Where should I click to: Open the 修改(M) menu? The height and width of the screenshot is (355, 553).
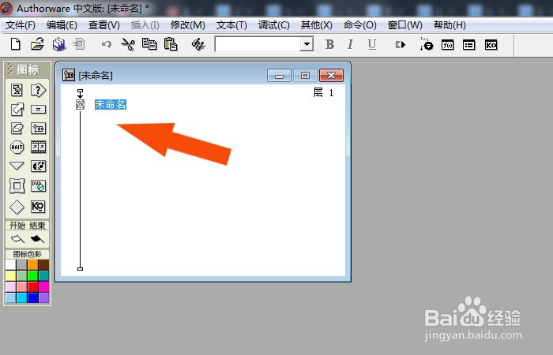188,25
